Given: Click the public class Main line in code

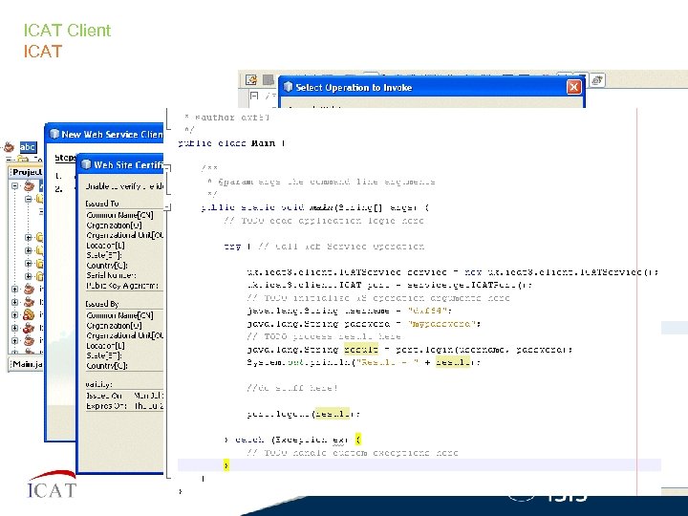Looking at the screenshot, I should pos(231,143).
